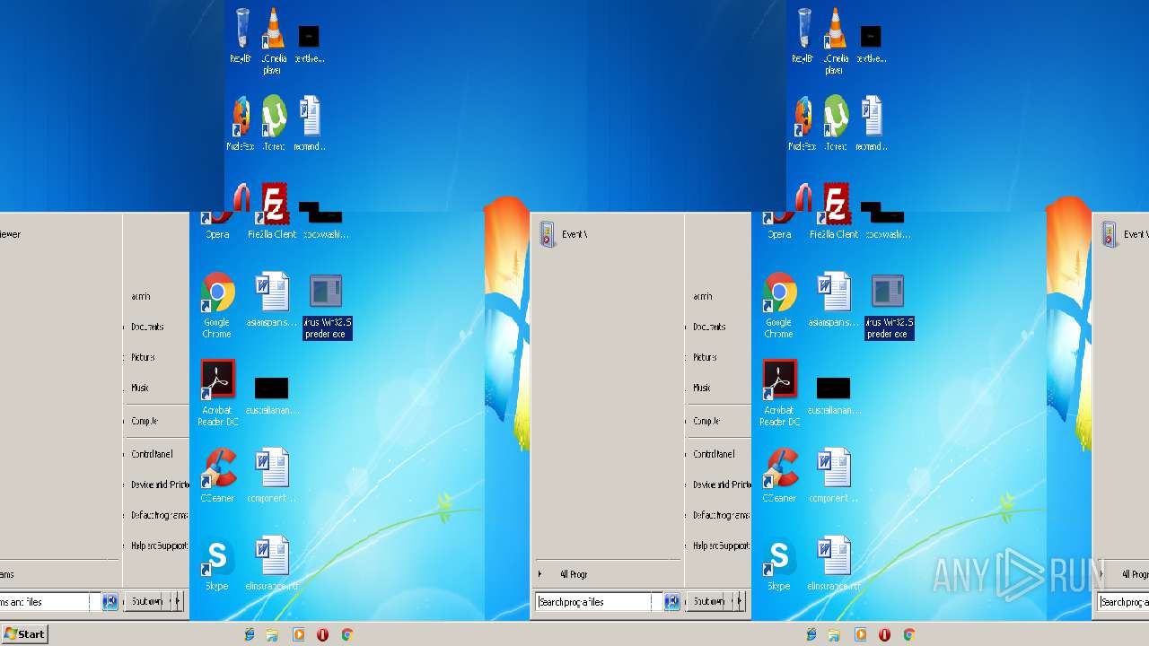Expand Shut down options arrow, left Start menu

178,601
